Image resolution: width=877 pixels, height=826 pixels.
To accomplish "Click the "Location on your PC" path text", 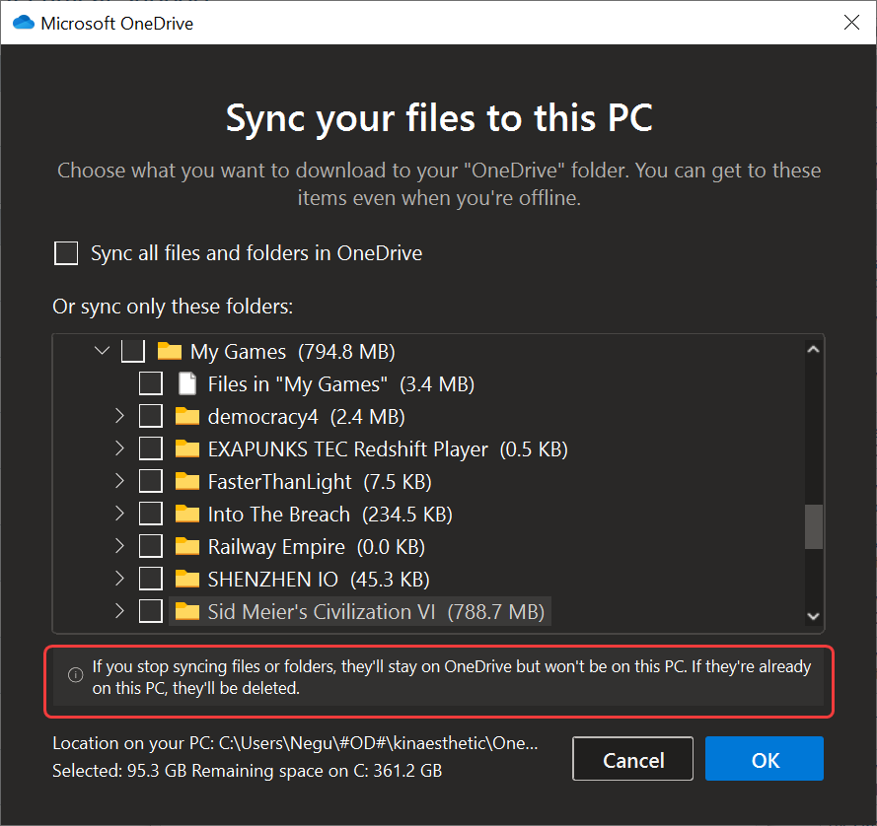I will pyautogui.click(x=295, y=743).
